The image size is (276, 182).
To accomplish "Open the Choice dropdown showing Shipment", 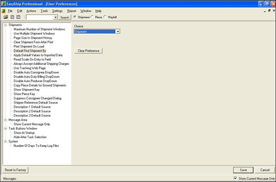I will pyautogui.click(x=118, y=32).
